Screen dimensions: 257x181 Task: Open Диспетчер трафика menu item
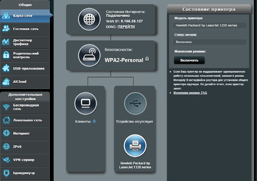[x=25, y=42]
